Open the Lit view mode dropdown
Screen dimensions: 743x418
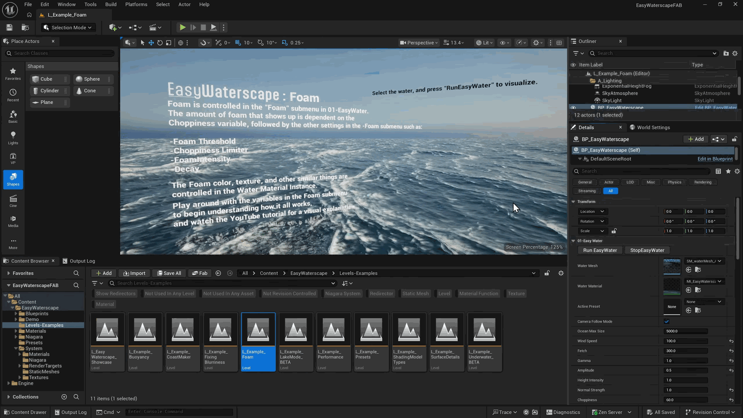484,43
